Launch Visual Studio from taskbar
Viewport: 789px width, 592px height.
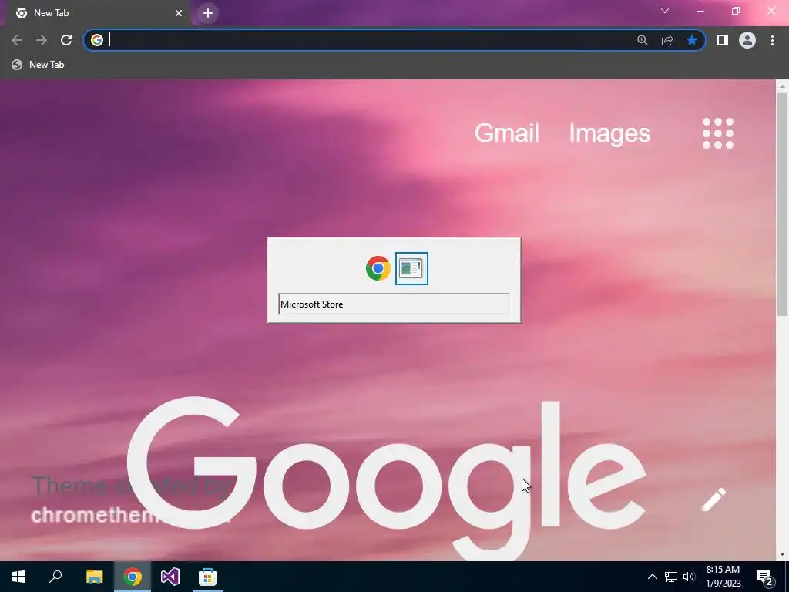170,577
